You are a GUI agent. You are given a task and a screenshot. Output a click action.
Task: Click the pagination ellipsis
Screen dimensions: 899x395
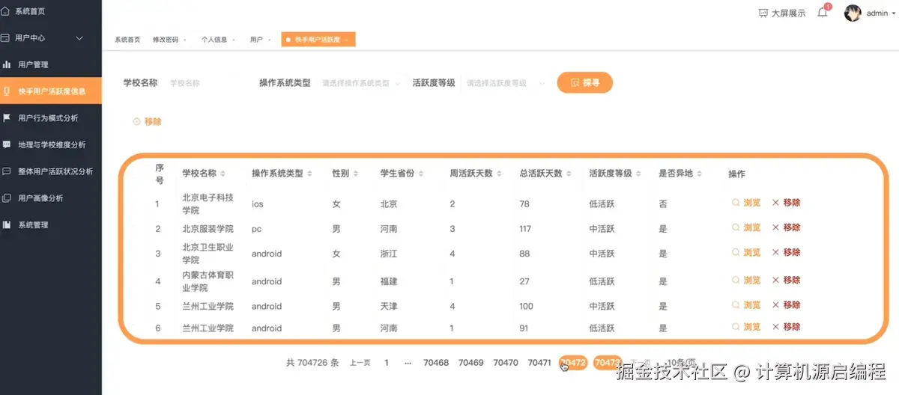click(408, 363)
